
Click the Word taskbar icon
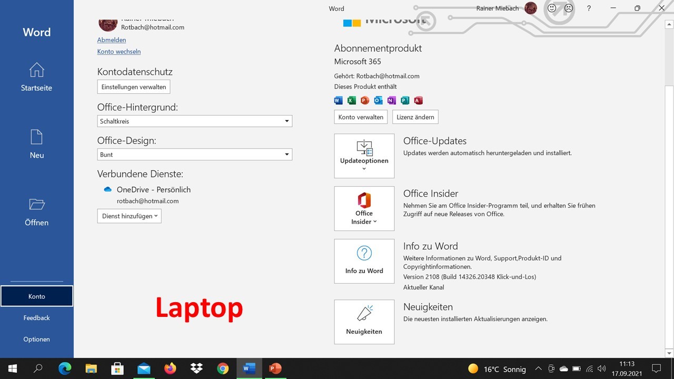pyautogui.click(x=249, y=368)
